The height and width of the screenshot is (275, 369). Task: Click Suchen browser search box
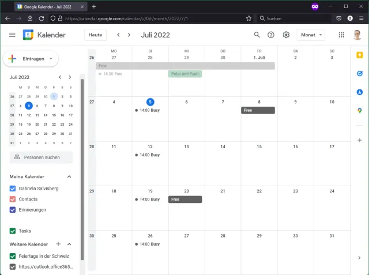[x=294, y=18]
